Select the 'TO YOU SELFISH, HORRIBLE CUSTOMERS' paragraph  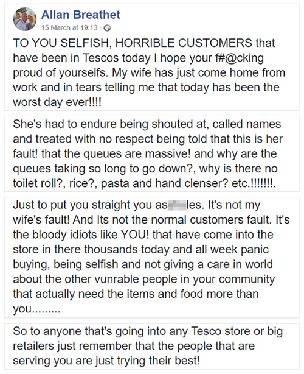[x=151, y=72]
